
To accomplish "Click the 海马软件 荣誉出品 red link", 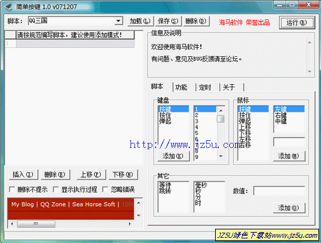I will [244, 22].
